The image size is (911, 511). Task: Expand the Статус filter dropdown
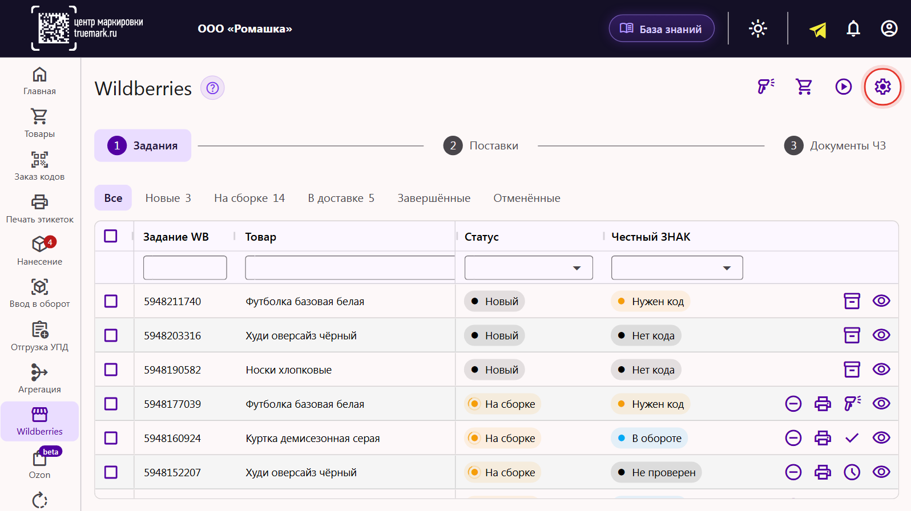pyautogui.click(x=529, y=268)
